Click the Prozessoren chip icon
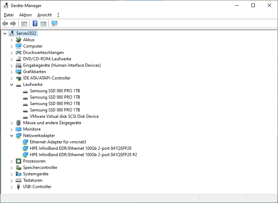The image size is (278, 203). pos(19,161)
